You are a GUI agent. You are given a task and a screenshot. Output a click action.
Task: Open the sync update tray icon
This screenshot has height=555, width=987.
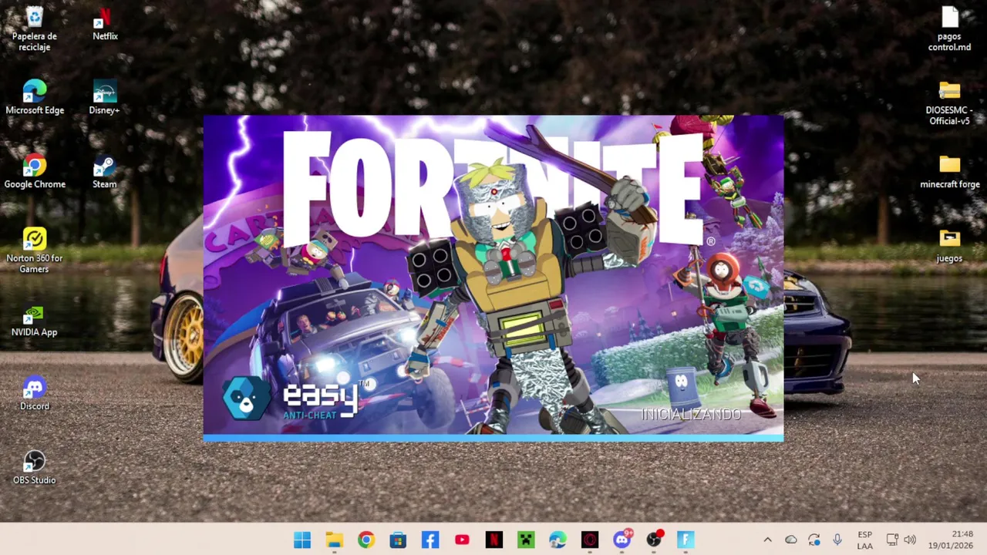pyautogui.click(x=814, y=540)
